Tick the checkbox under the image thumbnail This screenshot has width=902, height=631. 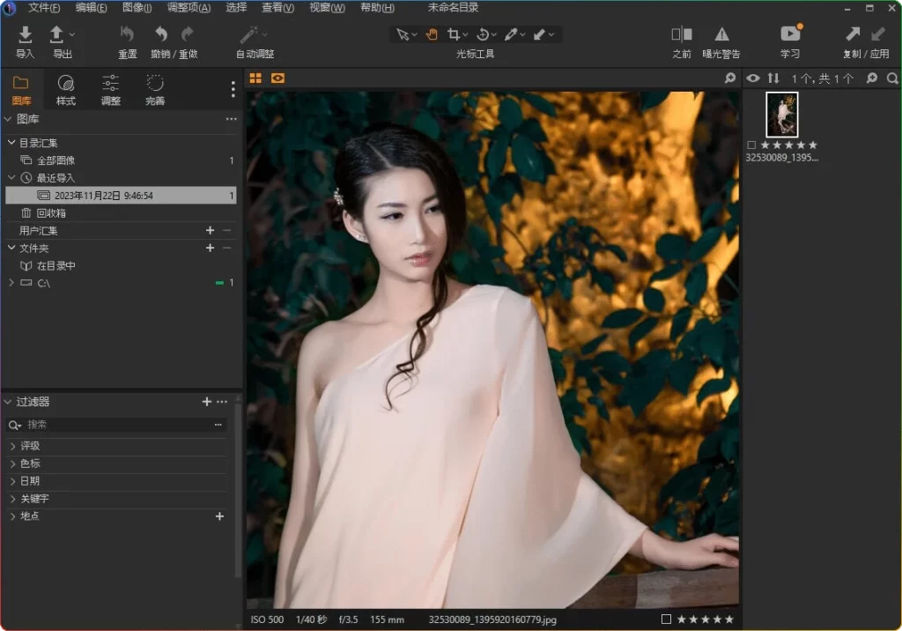click(x=751, y=145)
